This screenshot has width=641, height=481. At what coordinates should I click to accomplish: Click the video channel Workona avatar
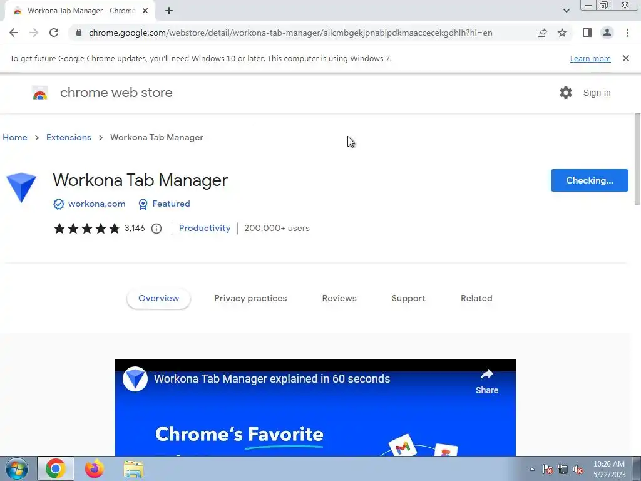pyautogui.click(x=135, y=379)
